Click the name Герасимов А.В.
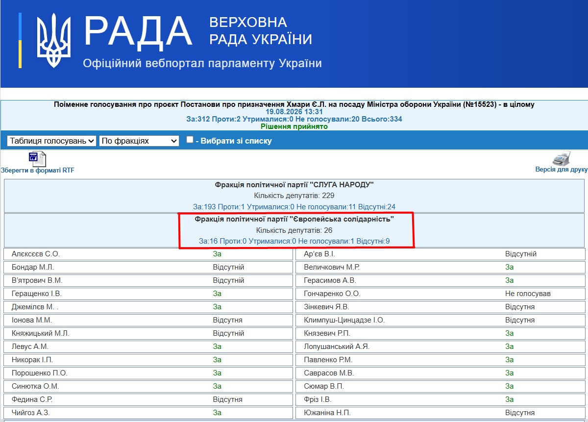Viewport: 588px width, 422px height. tap(330, 280)
